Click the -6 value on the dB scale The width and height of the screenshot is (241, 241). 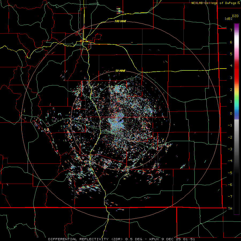coord(230,185)
